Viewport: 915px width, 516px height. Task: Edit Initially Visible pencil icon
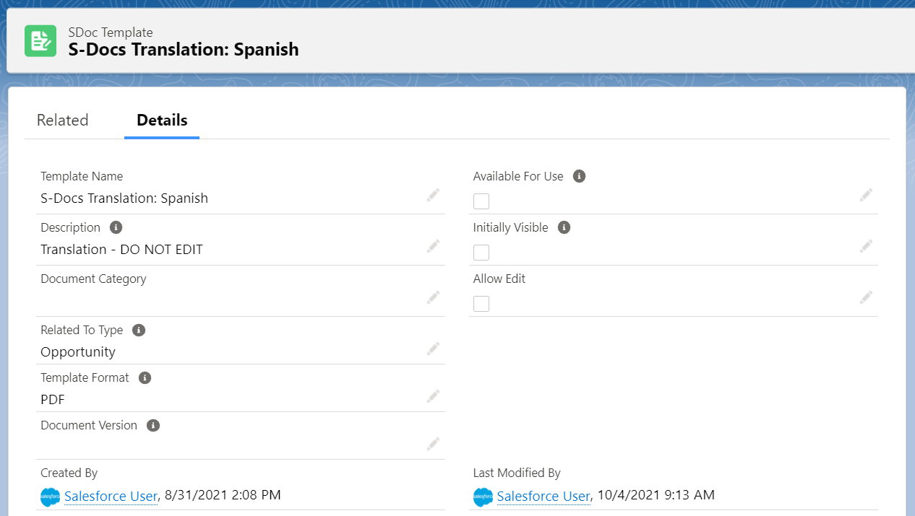click(866, 246)
